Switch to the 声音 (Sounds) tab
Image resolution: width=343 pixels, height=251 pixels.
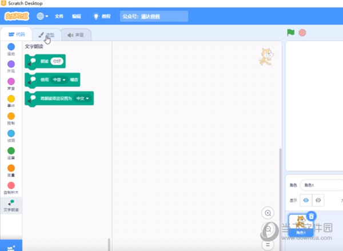coord(76,35)
